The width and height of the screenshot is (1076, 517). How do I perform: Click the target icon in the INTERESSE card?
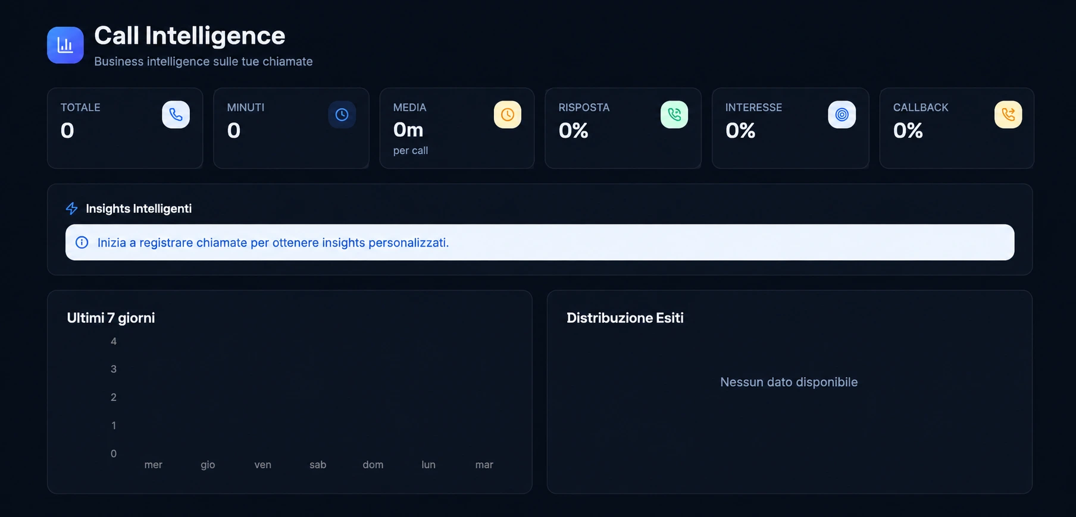(x=842, y=115)
